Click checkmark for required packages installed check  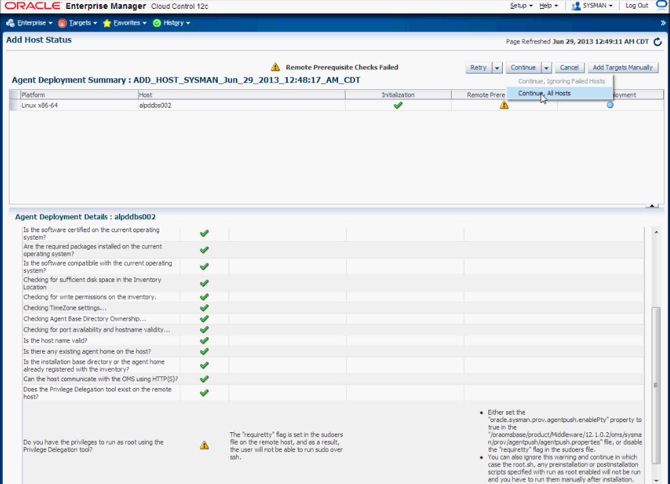point(204,250)
